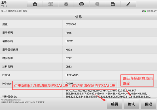This screenshot has height=110, width=157.
Task: Save with the floppy disk icon
Action: coord(113,4)
